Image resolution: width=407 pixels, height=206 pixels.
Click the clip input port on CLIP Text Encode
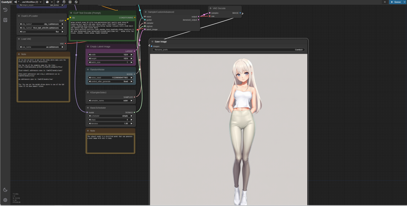pos(70,18)
